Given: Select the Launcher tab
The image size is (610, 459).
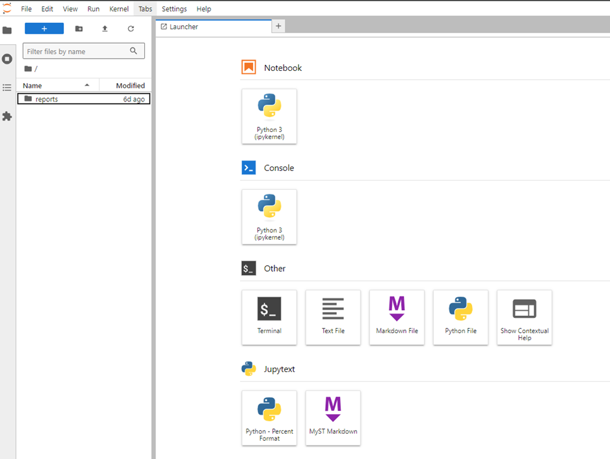Looking at the screenshot, I should click(x=213, y=27).
